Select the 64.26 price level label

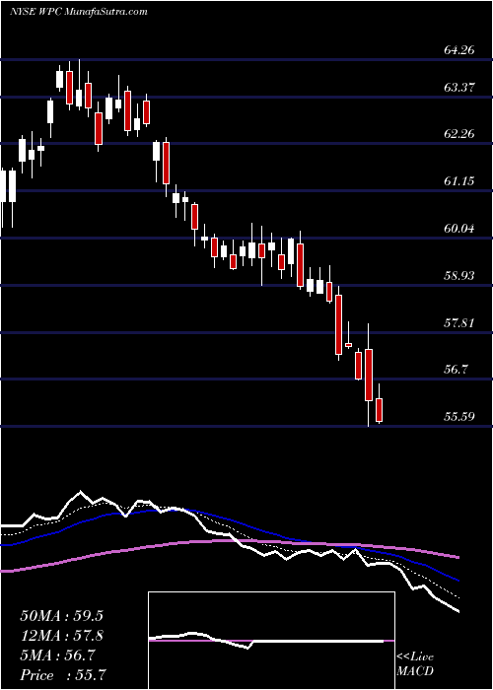[459, 49]
